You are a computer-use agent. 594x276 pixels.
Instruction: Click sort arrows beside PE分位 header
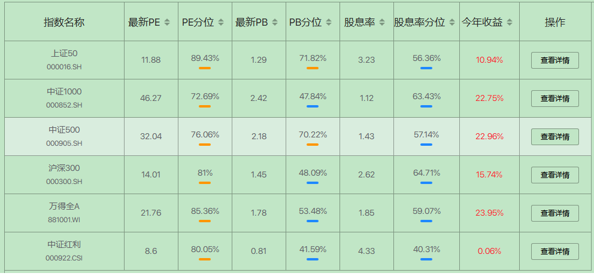[x=221, y=23]
